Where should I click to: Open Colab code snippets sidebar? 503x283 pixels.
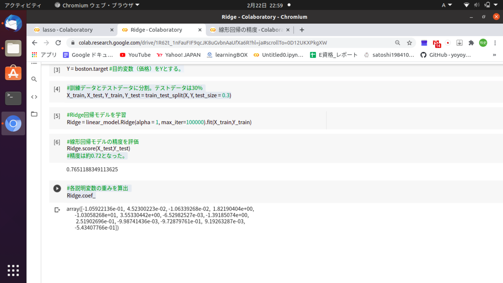click(34, 97)
